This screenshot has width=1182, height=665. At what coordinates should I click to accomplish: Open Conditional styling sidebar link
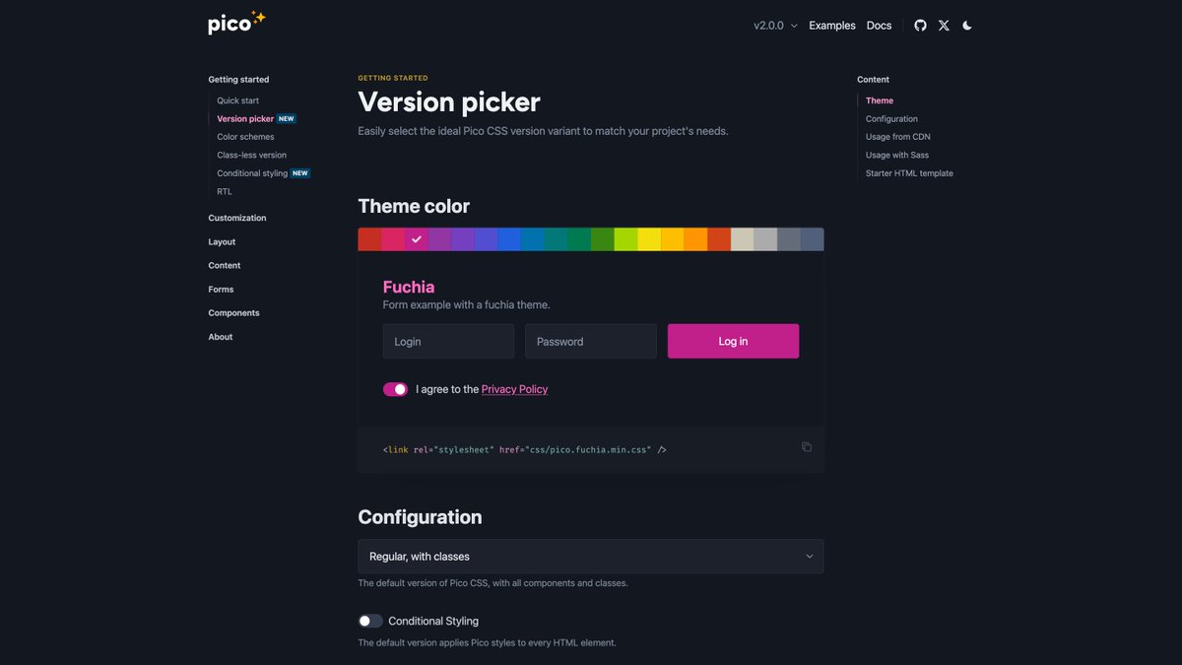click(x=252, y=173)
